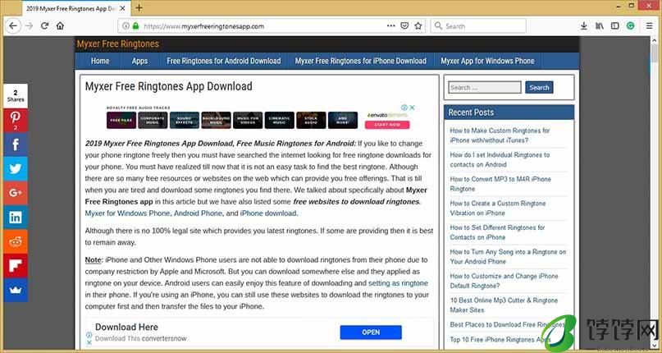The image size is (662, 353).
Task: Open the Home navigation item
Action: pos(100,61)
